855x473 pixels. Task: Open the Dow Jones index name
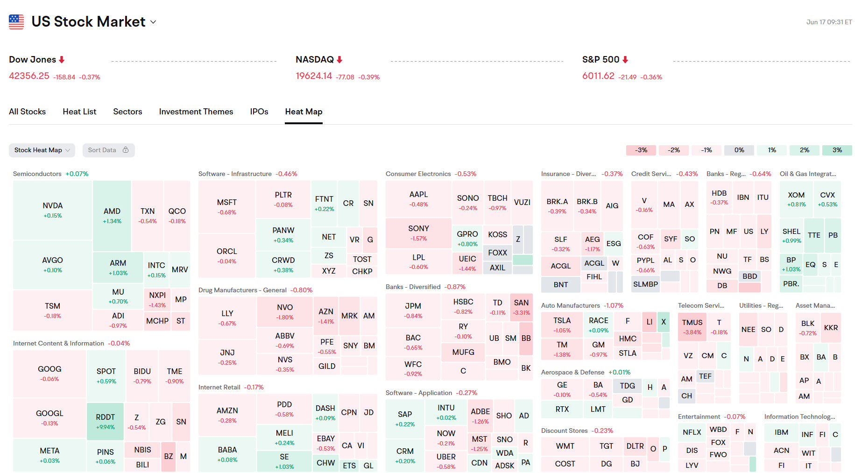coord(33,60)
